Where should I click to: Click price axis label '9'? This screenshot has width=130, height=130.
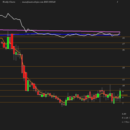[123, 92]
